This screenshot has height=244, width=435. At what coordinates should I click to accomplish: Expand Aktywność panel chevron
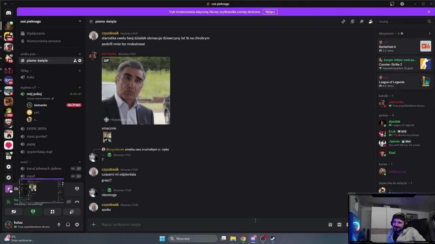(430, 34)
